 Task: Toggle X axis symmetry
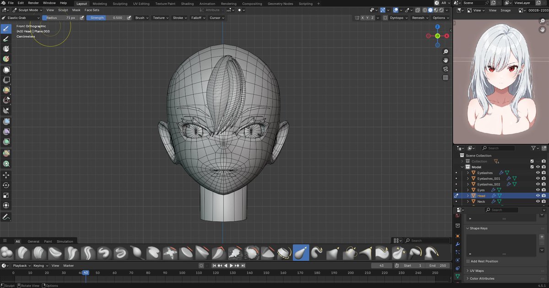click(363, 18)
